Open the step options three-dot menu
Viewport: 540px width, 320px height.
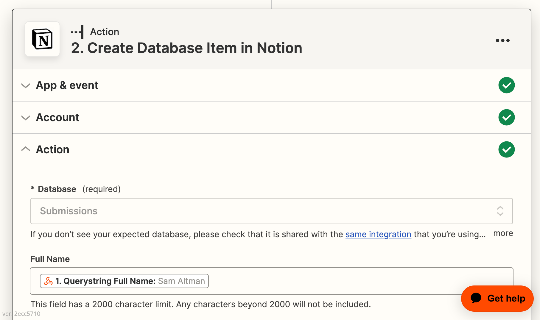[503, 40]
